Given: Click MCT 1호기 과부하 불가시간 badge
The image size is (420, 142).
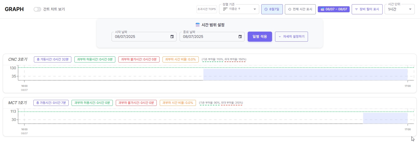Looking at the screenshot, I should pyautogui.click(x=136, y=103).
